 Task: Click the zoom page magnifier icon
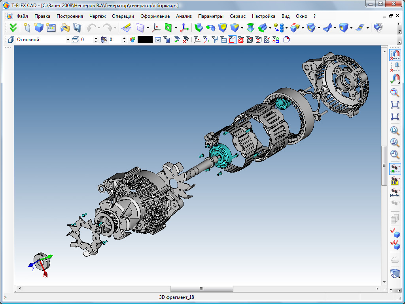(x=395, y=130)
